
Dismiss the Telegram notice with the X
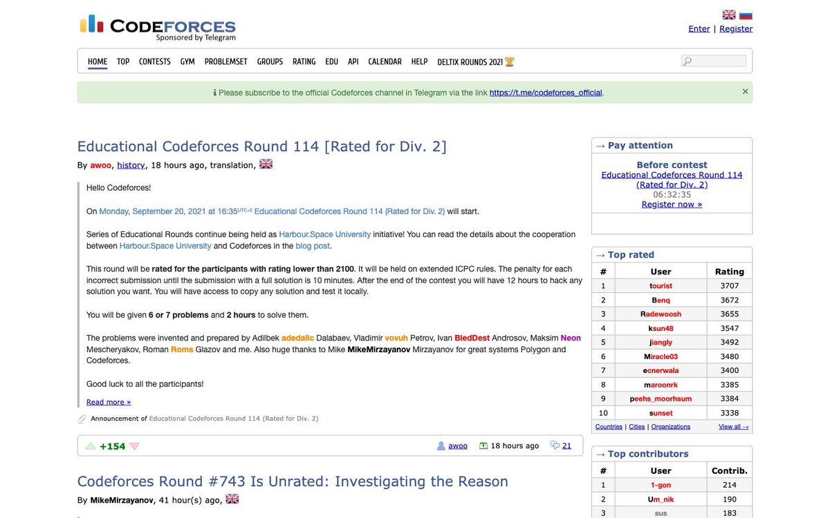pos(745,91)
